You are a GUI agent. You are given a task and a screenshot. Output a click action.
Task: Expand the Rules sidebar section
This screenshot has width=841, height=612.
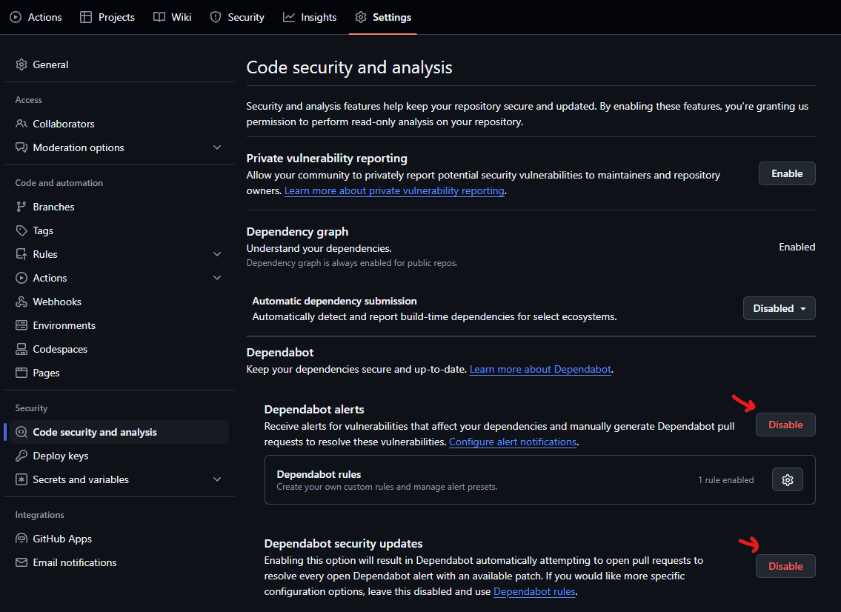(217, 254)
